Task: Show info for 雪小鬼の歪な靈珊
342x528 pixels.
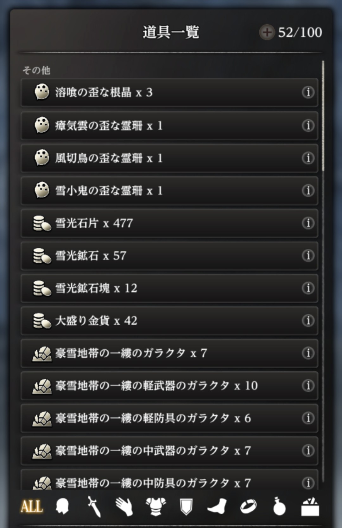Action: point(308,190)
